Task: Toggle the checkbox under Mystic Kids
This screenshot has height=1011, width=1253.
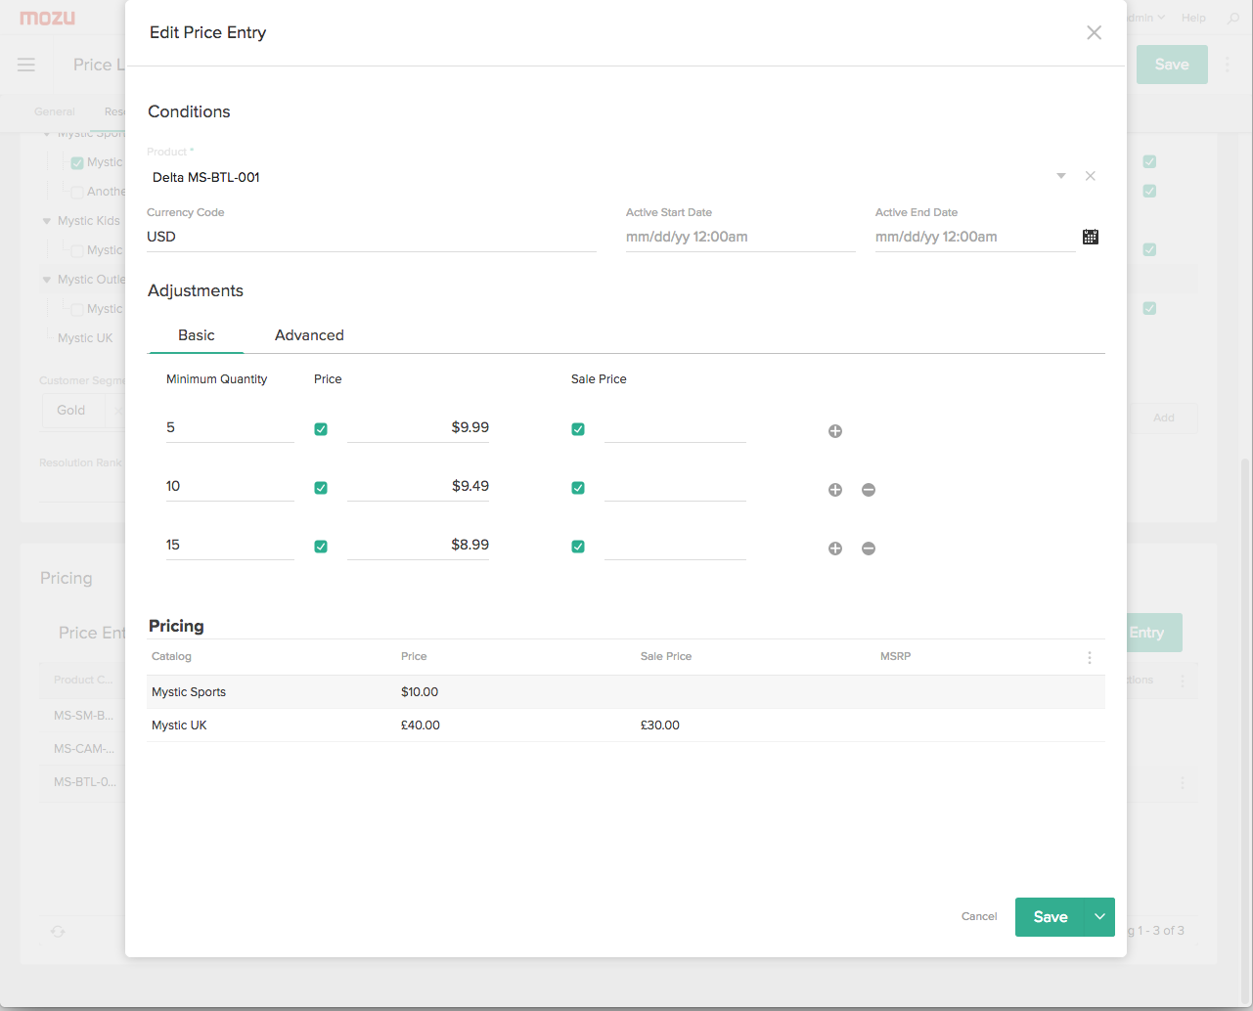Action: (x=77, y=250)
